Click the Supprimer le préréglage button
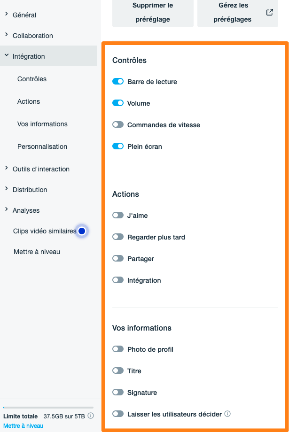Image resolution: width=289 pixels, height=432 pixels. point(153,12)
